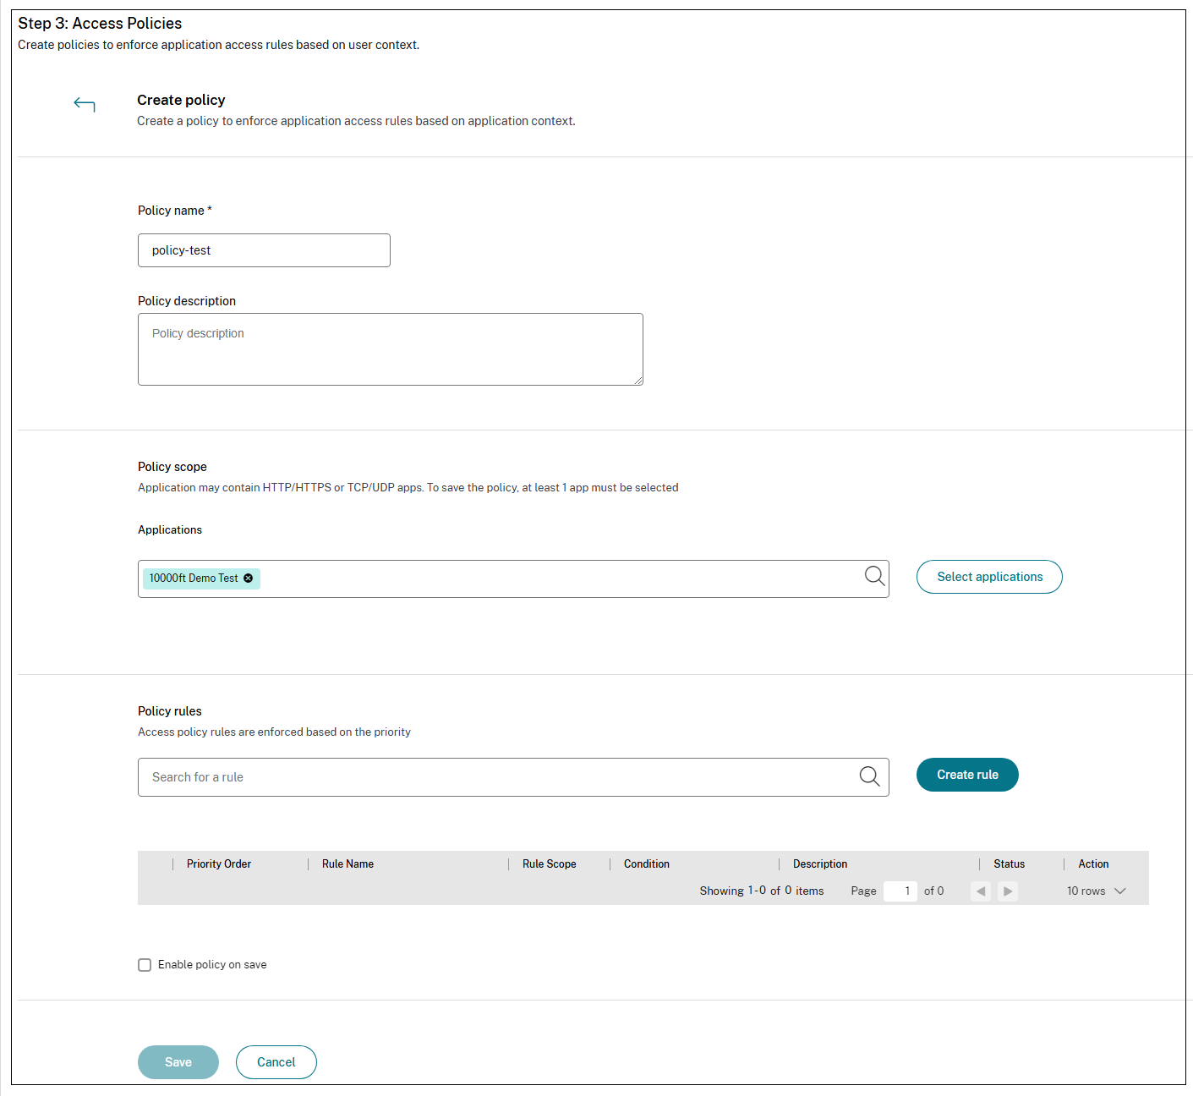Click the Status column header
Screen dimensions: 1193x1102
point(1009,864)
